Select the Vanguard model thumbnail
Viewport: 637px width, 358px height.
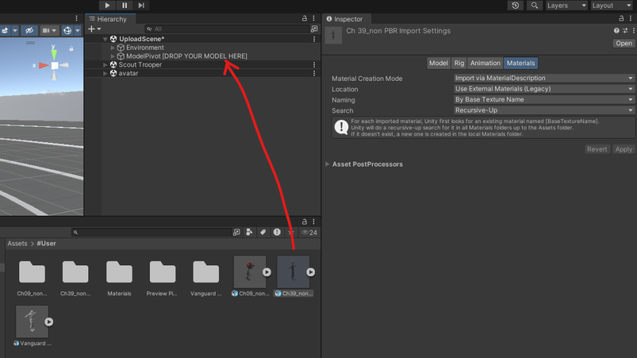pos(32,321)
